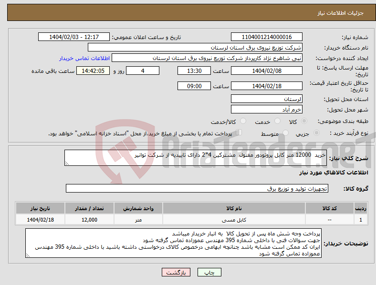Click the buyer notes textarea resize handle

tap(28, 255)
